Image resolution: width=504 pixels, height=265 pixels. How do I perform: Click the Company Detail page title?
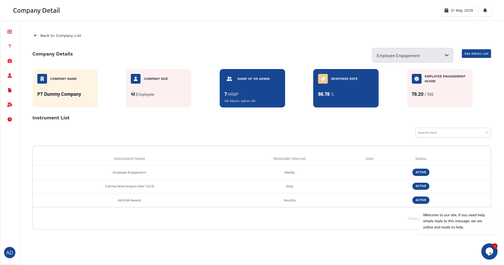point(36,11)
